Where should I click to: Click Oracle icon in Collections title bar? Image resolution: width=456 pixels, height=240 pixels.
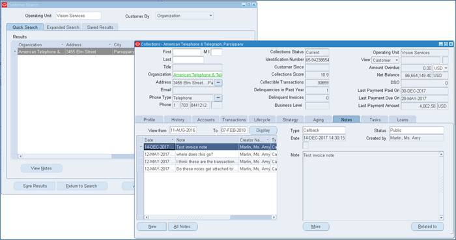coord(137,44)
